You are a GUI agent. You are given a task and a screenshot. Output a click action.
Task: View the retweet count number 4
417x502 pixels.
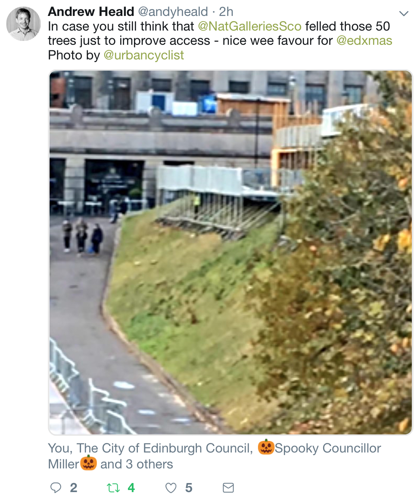click(x=131, y=488)
